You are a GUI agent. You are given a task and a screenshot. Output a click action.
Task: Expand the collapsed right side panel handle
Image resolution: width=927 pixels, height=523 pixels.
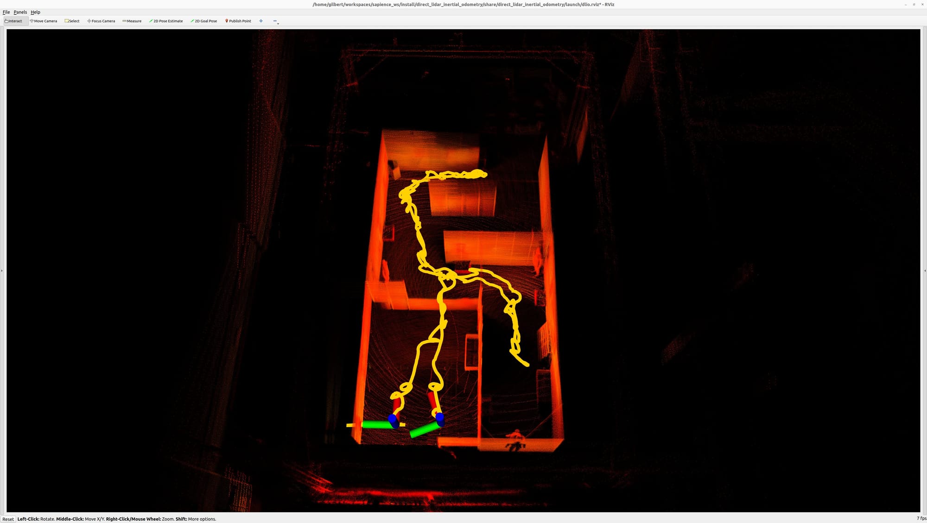[x=925, y=271]
